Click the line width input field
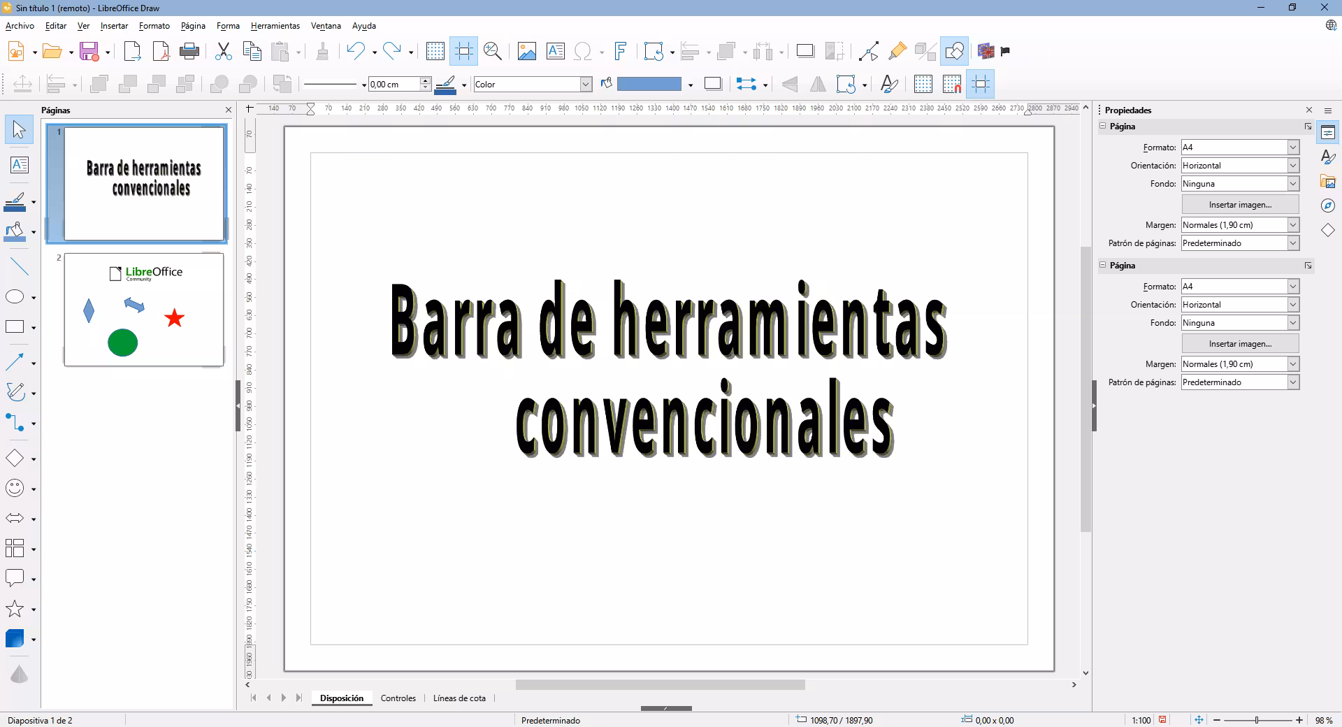Viewport: 1342px width, 727px height. tap(394, 84)
